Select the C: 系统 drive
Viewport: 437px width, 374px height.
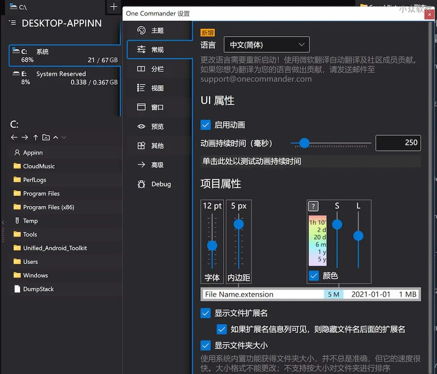pos(65,55)
